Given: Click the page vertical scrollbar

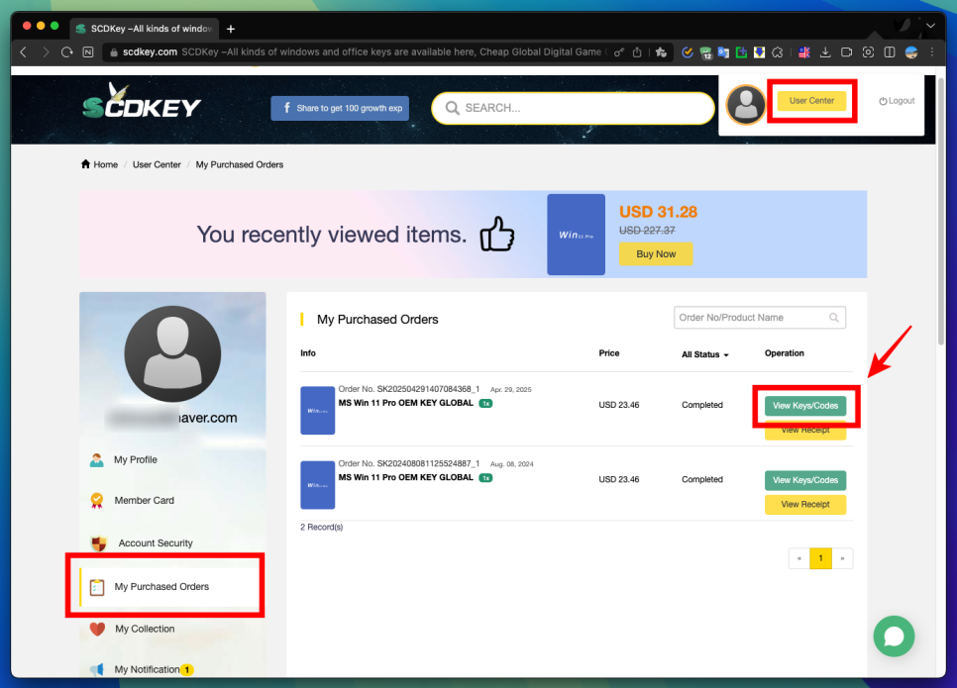Looking at the screenshot, I should click(941, 214).
